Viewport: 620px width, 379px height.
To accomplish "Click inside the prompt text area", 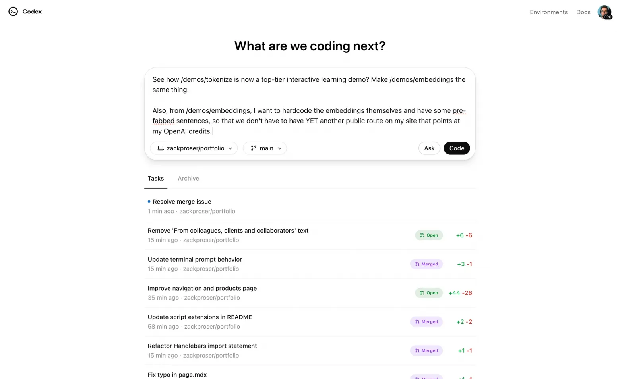I will [309, 105].
